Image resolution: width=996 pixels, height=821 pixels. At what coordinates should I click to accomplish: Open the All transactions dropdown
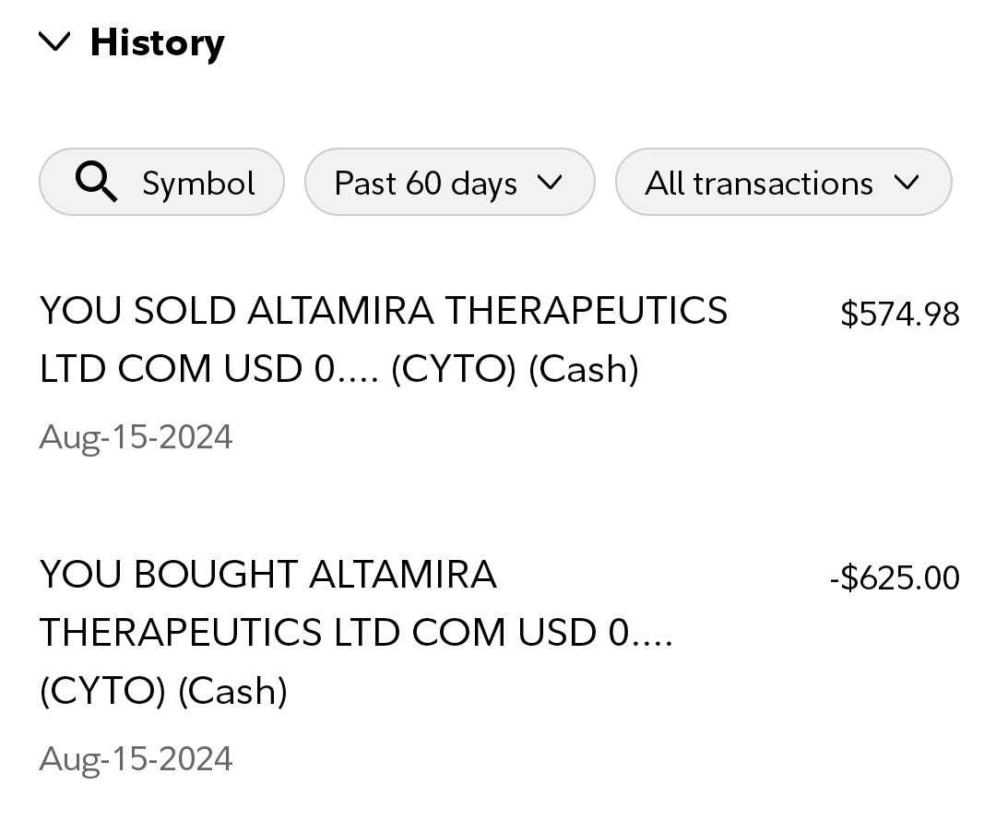point(782,183)
